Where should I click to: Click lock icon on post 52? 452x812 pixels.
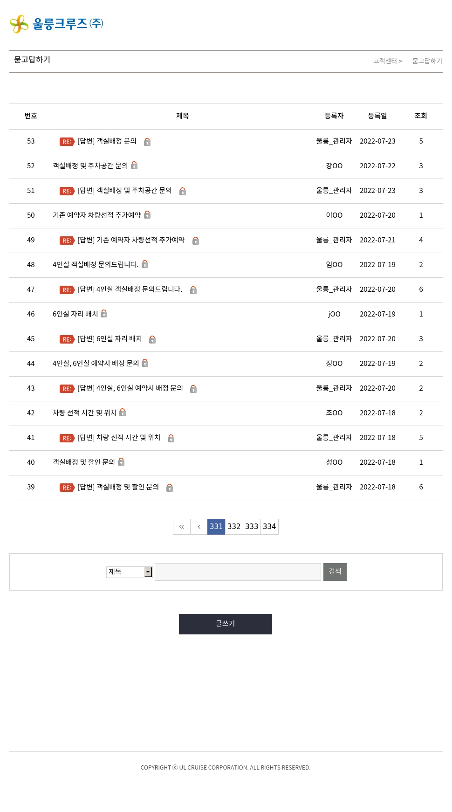pos(134,165)
